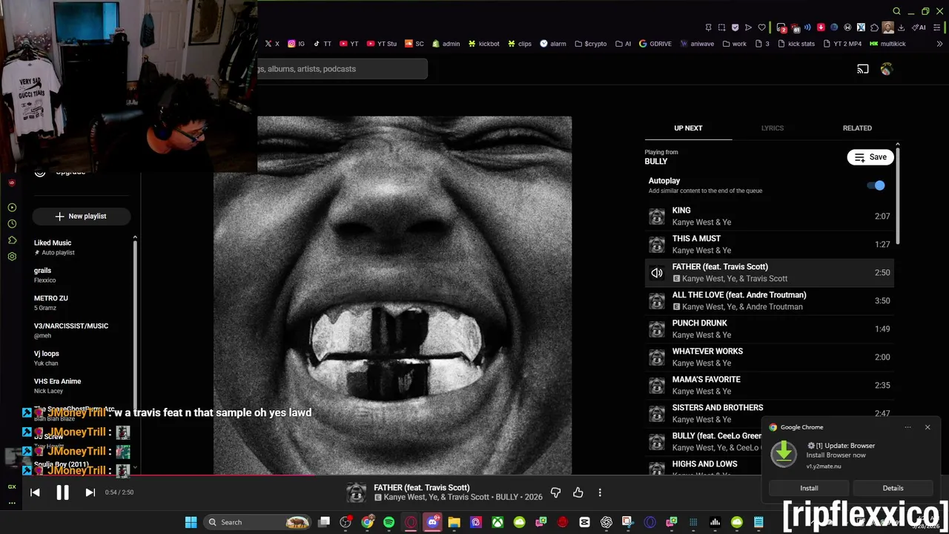
Task: Switch to the UP NEXT tab
Action: click(688, 128)
